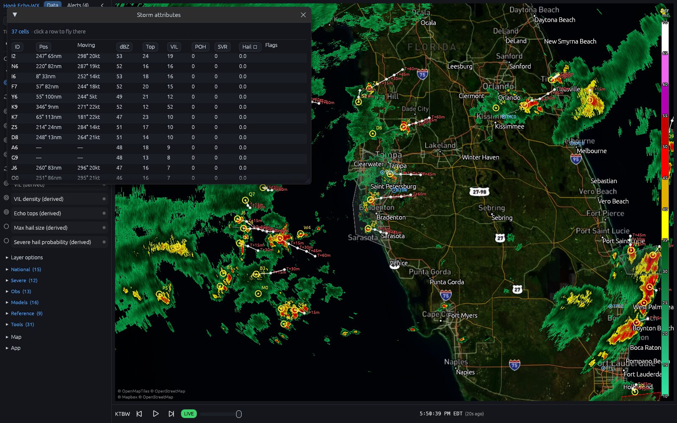This screenshot has height=423, width=677.
Task: Click the I-95 shield near Melbourne
Action: 575,159
